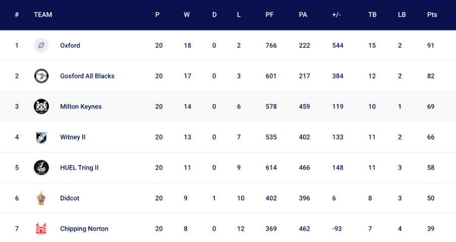This screenshot has height=242, width=456.
Task: Open the HUEL Tring II link
Action: point(79,167)
